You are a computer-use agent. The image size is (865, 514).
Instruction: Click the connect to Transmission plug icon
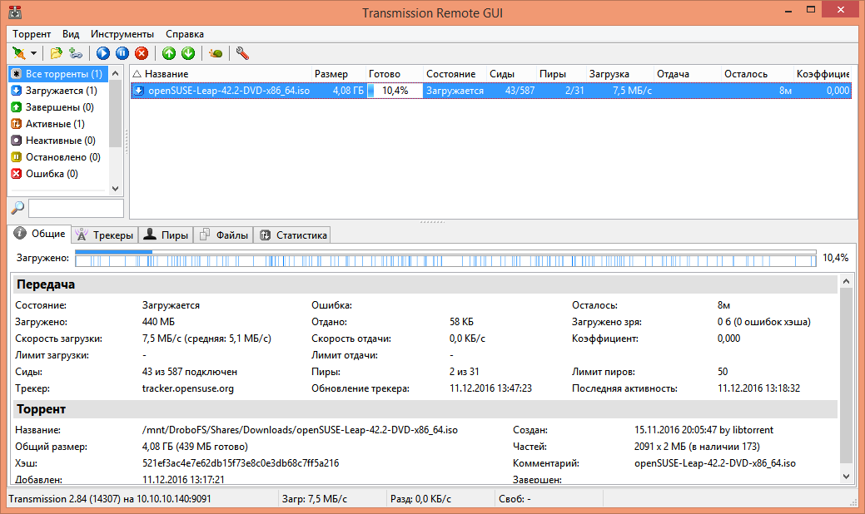point(19,53)
